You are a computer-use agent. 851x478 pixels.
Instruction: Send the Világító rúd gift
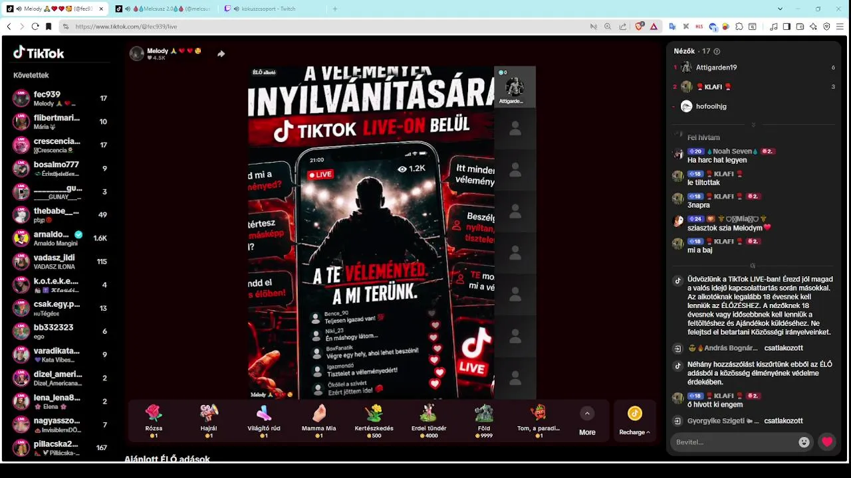point(264,421)
